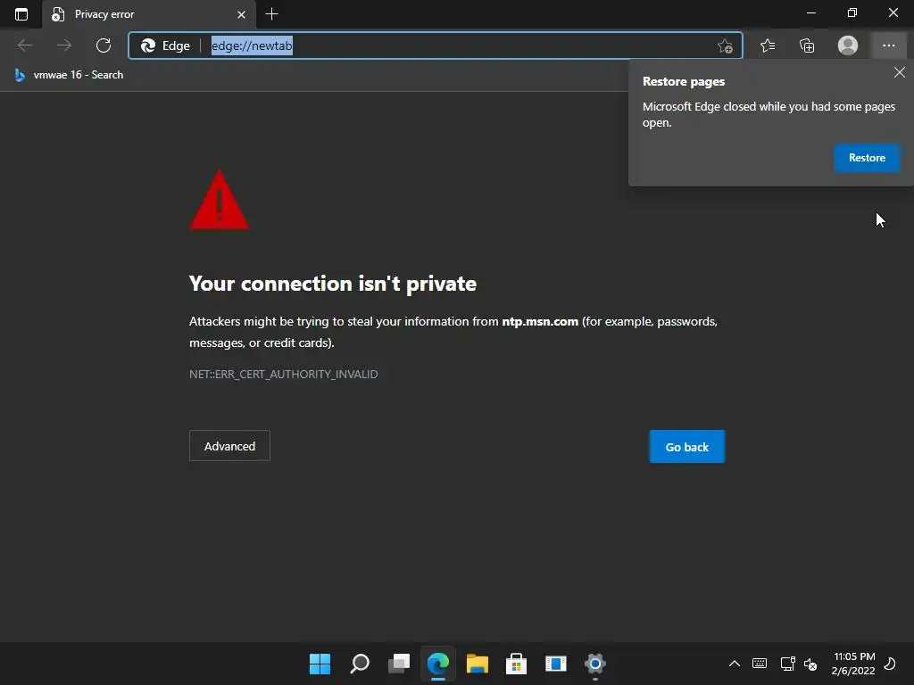Open clock and date 11:05 PM
914x685 pixels.
click(x=853, y=664)
